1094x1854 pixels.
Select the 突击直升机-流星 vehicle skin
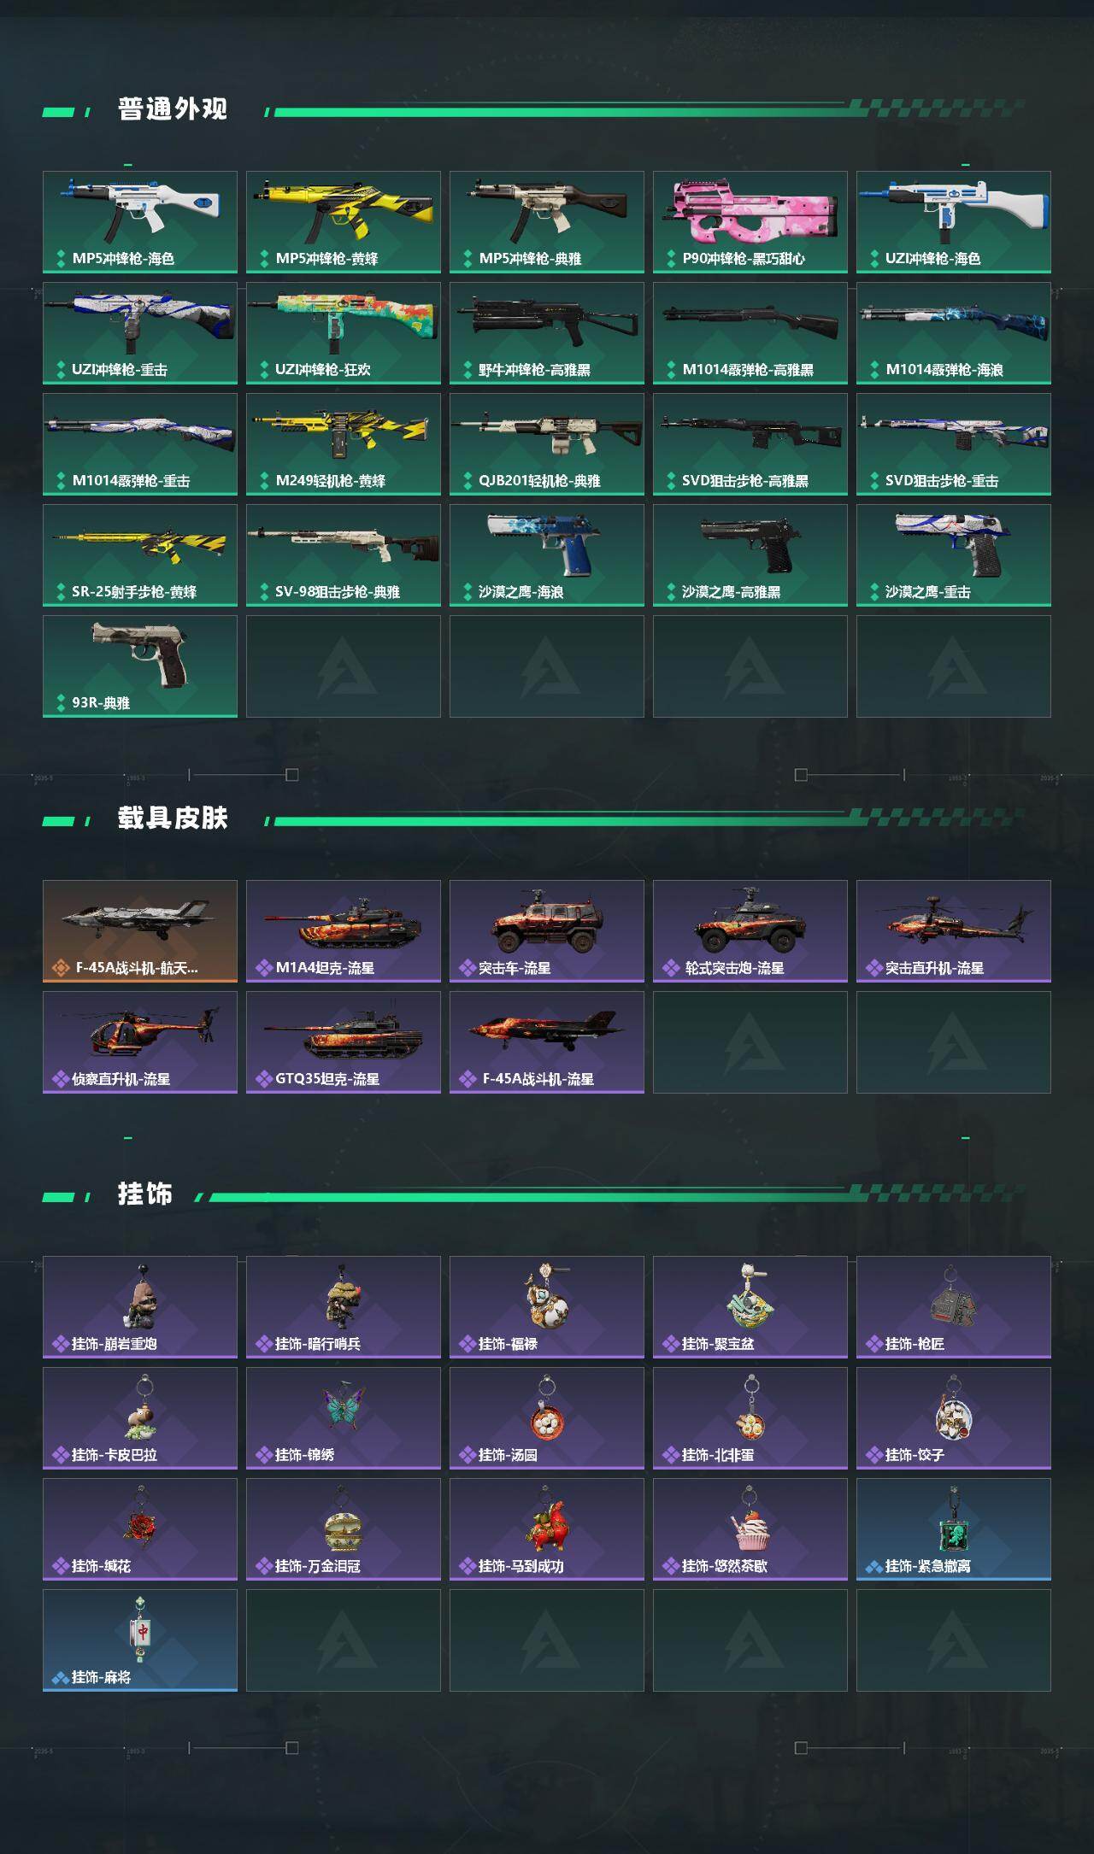point(954,931)
